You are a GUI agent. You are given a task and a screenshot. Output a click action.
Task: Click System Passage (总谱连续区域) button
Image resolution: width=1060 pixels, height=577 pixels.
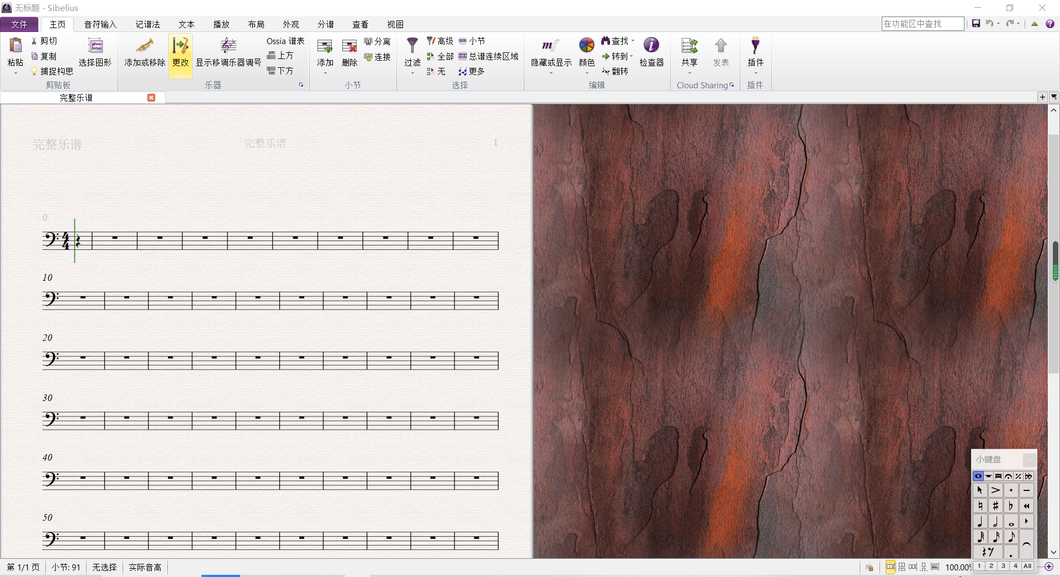click(x=489, y=56)
